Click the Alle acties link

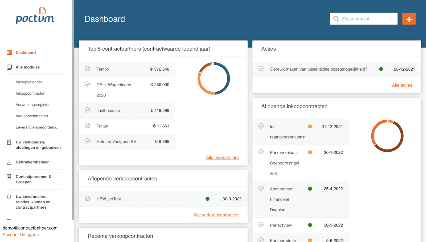click(402, 85)
